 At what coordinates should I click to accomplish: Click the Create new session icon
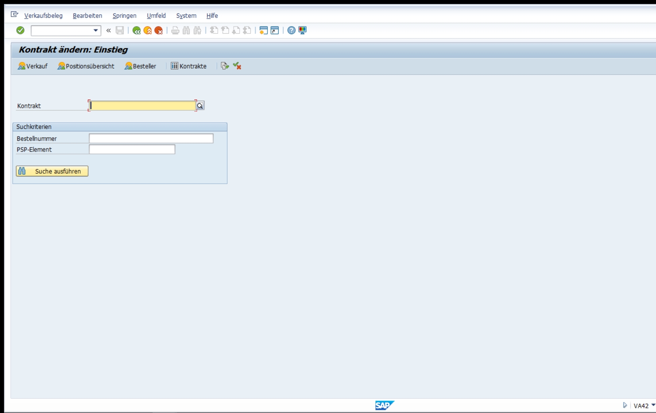click(263, 30)
